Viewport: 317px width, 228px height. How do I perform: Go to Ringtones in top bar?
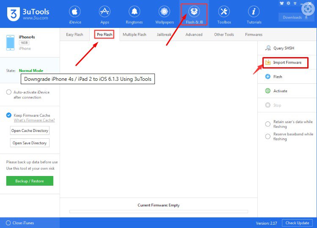point(134,15)
